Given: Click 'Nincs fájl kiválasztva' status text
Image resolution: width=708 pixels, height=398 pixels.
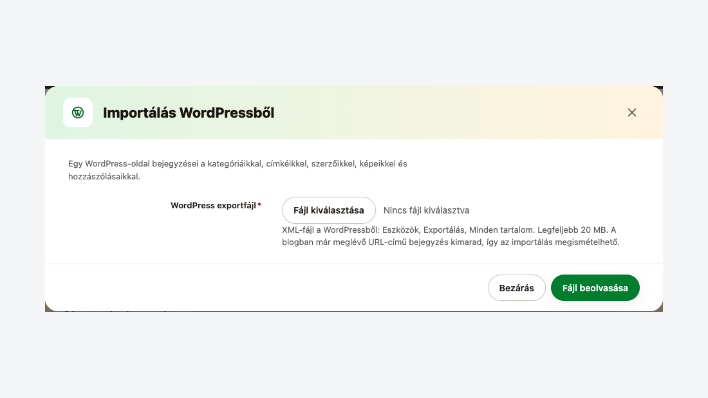Looking at the screenshot, I should (x=426, y=210).
